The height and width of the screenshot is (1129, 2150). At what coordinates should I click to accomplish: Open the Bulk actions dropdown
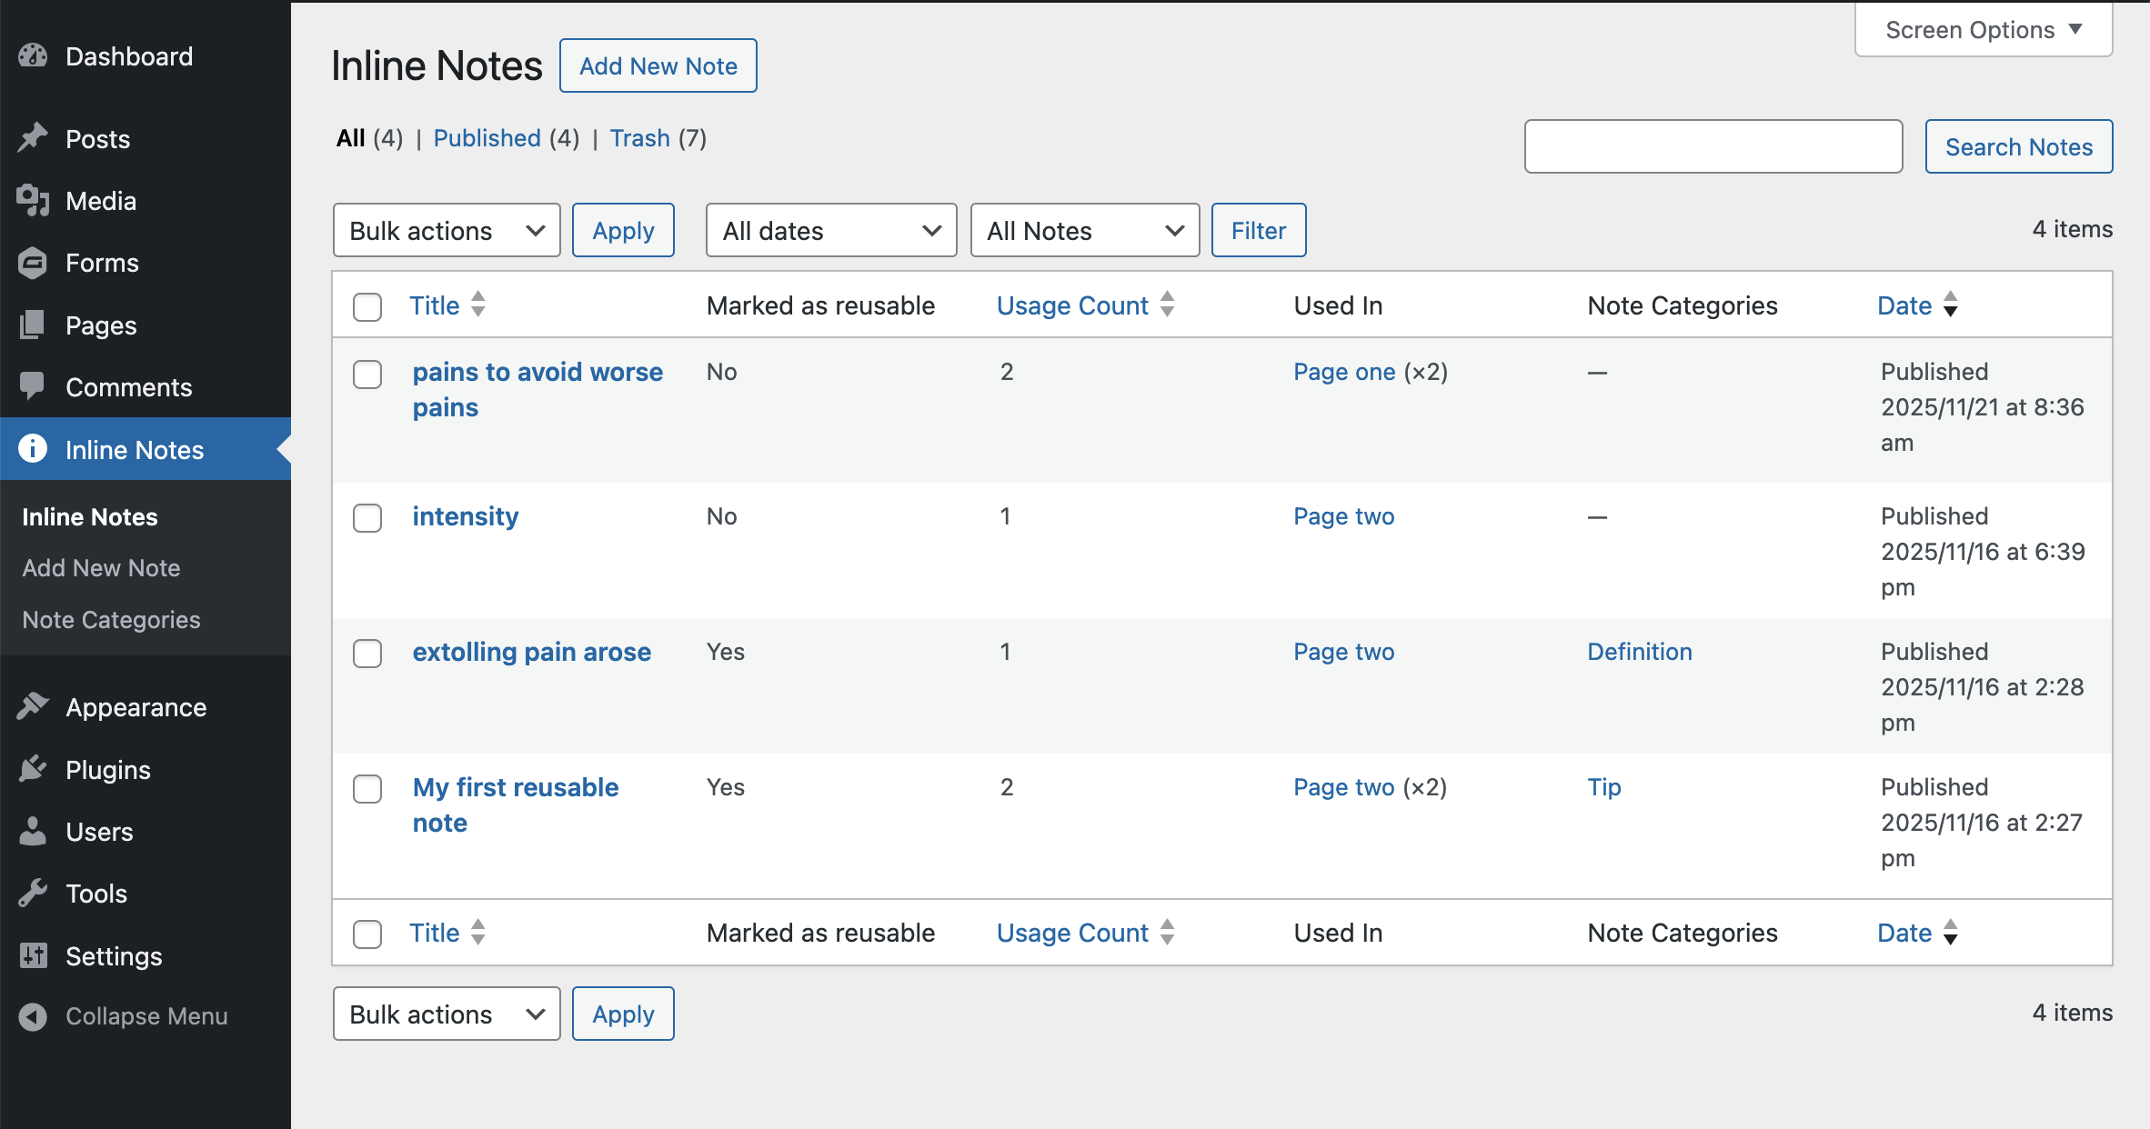(446, 230)
